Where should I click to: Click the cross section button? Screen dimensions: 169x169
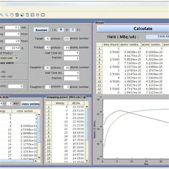[30, 104]
